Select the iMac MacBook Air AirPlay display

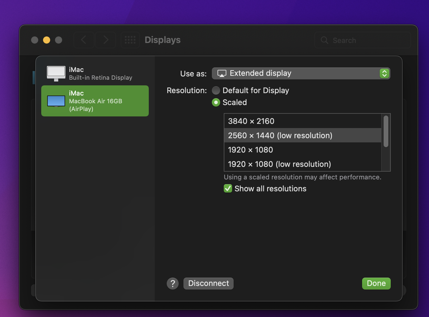point(95,101)
